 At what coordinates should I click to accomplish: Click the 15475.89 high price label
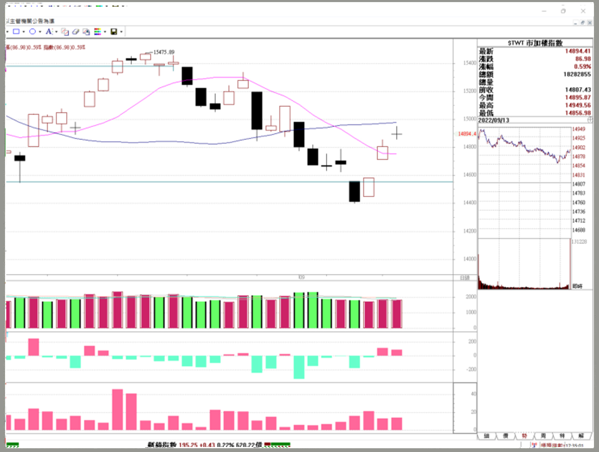(164, 52)
